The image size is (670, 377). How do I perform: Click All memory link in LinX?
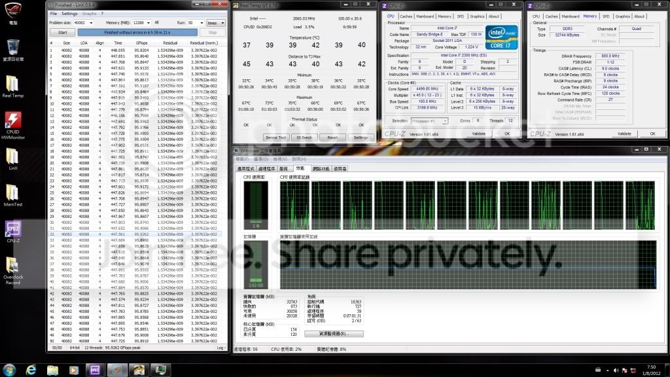[x=156, y=23]
